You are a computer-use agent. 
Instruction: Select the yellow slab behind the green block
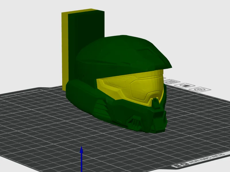click(x=65, y=51)
